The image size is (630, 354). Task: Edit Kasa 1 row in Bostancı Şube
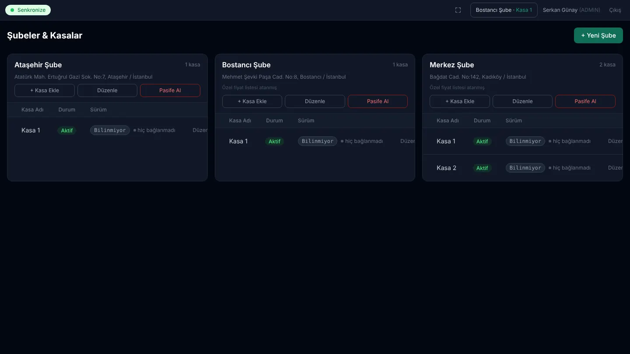[x=407, y=141]
